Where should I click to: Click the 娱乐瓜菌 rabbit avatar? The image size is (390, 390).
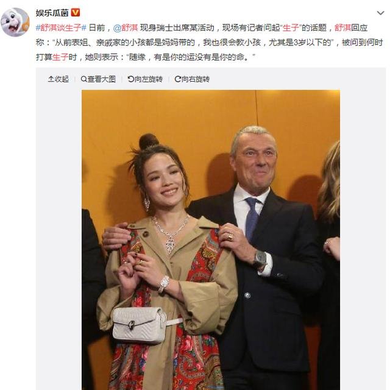[x=15, y=22]
